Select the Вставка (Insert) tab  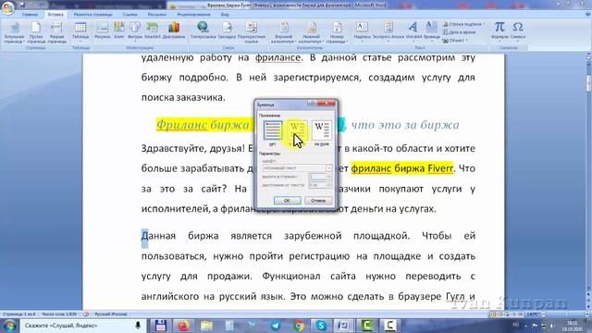coord(55,15)
